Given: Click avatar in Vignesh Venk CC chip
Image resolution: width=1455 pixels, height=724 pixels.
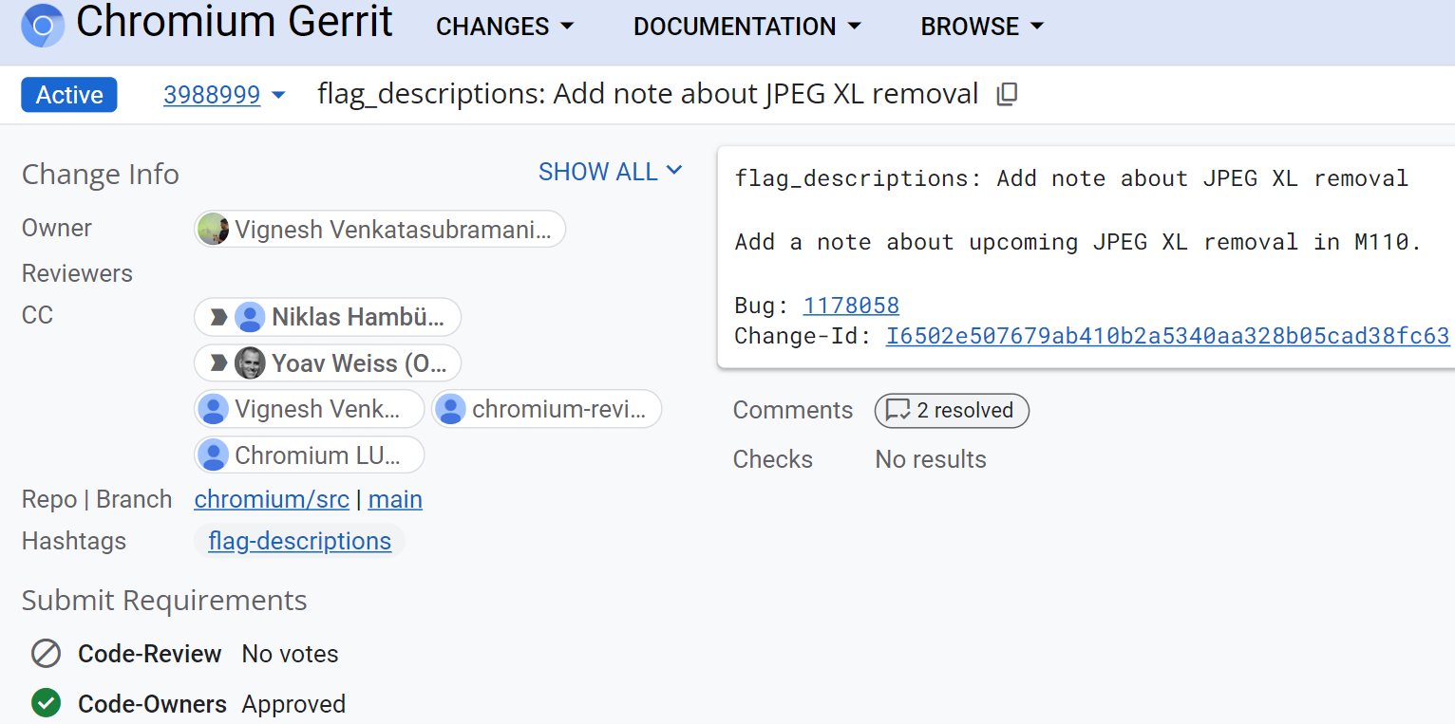Looking at the screenshot, I should [x=213, y=409].
